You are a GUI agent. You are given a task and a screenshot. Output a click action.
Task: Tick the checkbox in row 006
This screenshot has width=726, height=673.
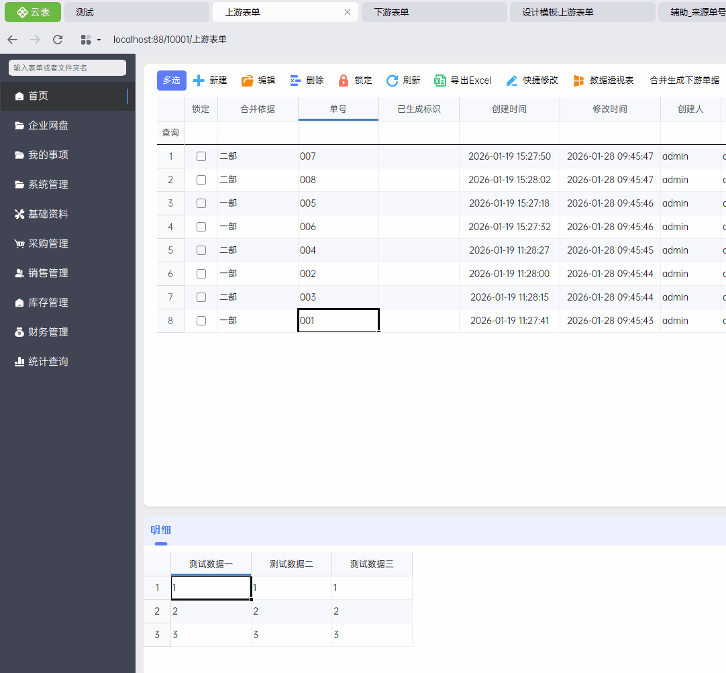(x=201, y=227)
